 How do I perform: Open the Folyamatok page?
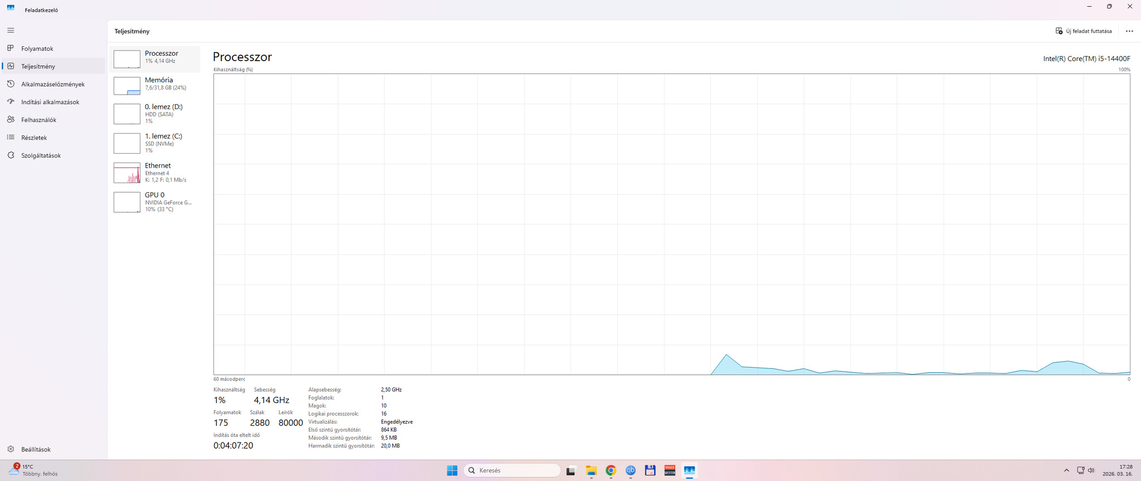[53, 48]
